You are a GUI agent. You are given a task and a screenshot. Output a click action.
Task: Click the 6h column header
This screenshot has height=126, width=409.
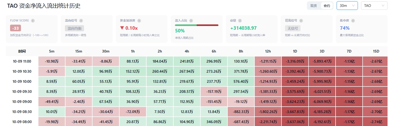click(214, 51)
